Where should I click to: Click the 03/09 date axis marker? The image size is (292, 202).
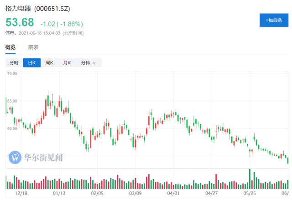point(135,193)
